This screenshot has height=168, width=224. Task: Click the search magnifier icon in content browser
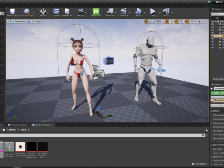(203, 135)
